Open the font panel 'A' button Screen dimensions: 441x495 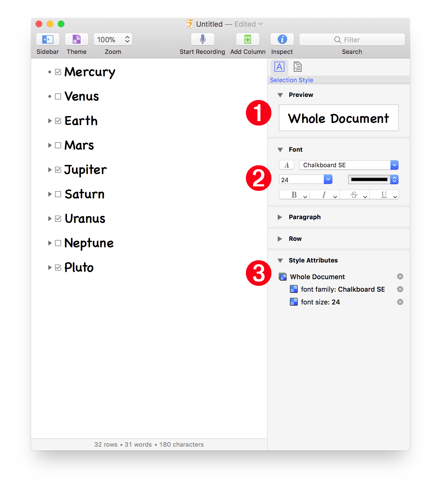[x=286, y=165]
